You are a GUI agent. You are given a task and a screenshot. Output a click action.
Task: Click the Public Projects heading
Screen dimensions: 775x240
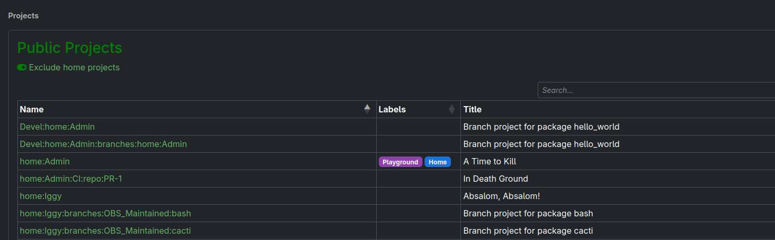[69, 48]
